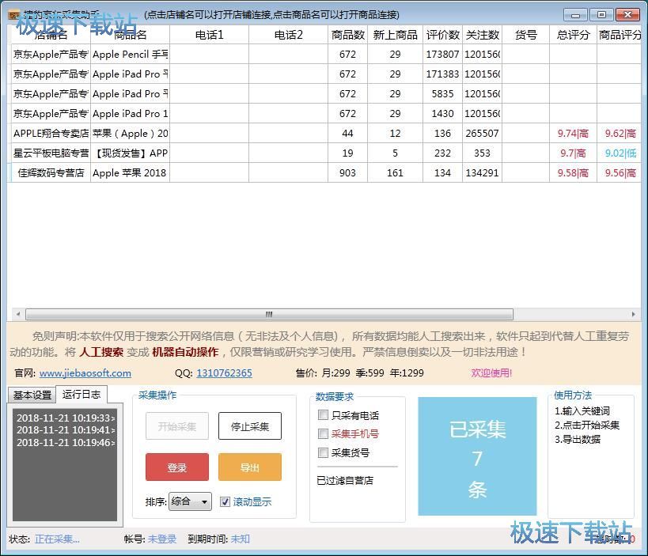
Task: Sort by 新上商品 column header
Action: 395,35
